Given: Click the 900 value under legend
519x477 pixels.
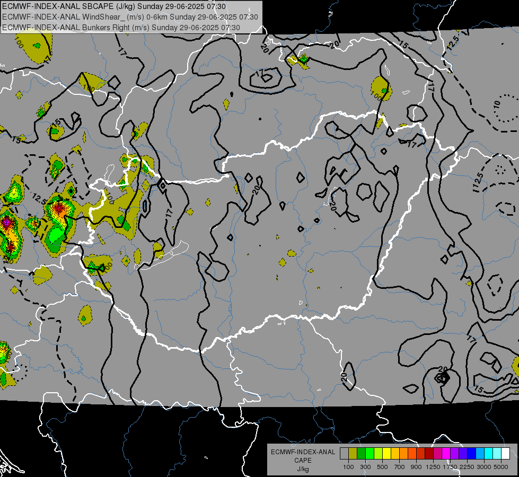Looking at the screenshot, I should coord(416,467).
